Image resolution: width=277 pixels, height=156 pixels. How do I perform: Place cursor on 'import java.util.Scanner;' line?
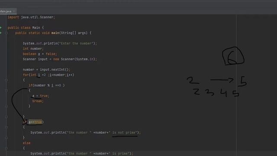[x=31, y=17]
